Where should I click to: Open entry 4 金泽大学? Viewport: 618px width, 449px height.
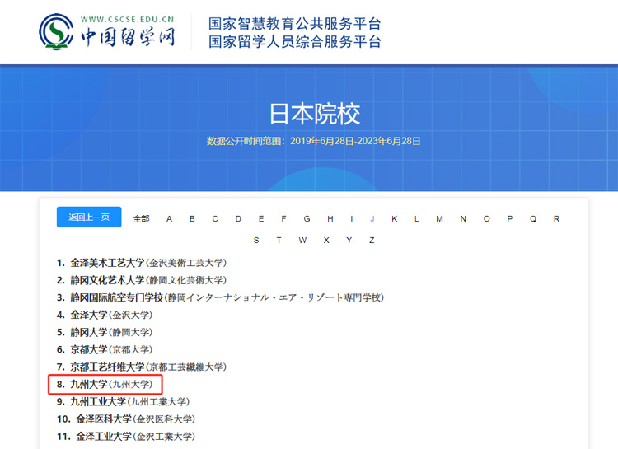click(105, 315)
